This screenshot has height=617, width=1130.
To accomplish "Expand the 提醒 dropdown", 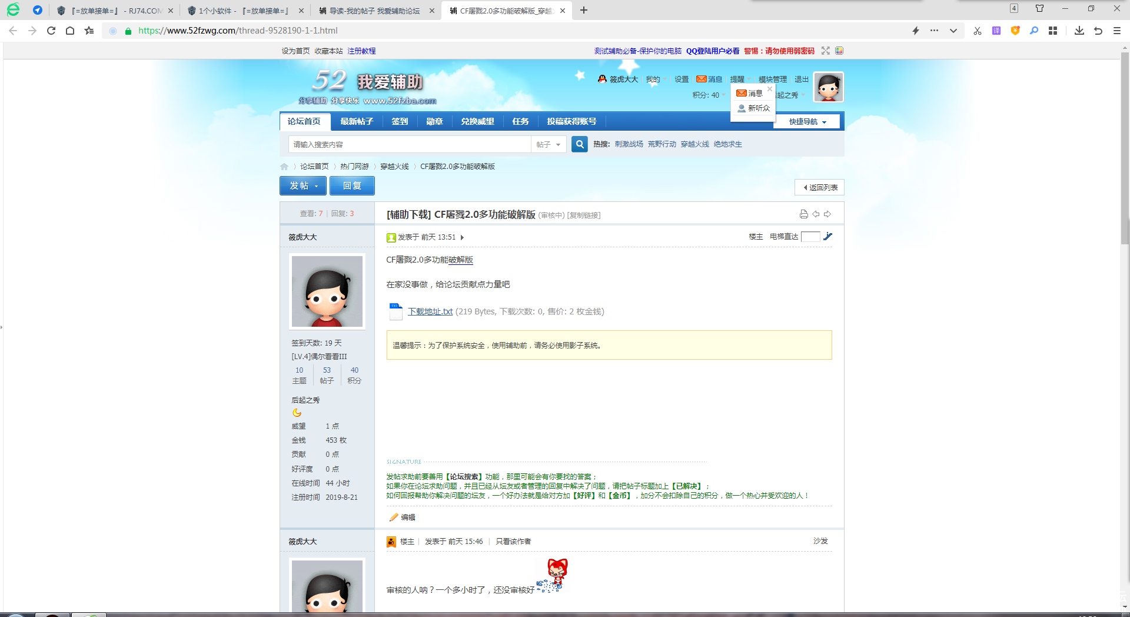I will coord(739,79).
